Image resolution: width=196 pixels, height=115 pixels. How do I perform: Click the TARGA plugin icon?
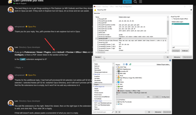tap(119, 82)
